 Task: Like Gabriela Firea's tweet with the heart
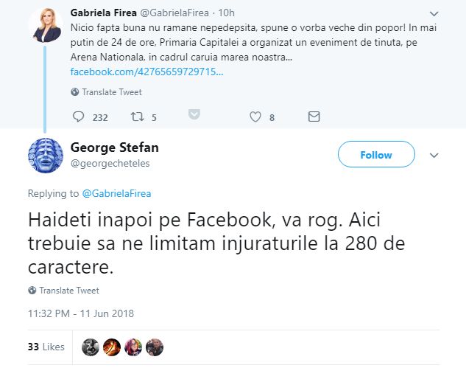point(255,117)
